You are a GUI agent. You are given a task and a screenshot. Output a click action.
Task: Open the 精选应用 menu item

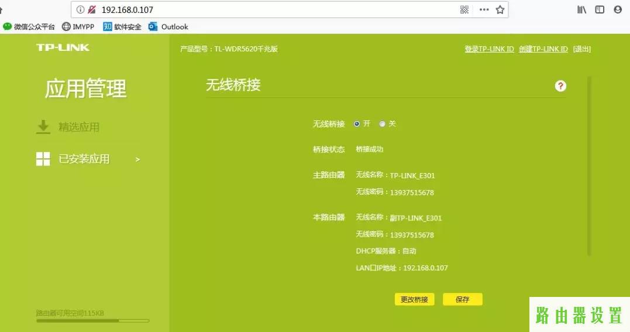pos(79,127)
